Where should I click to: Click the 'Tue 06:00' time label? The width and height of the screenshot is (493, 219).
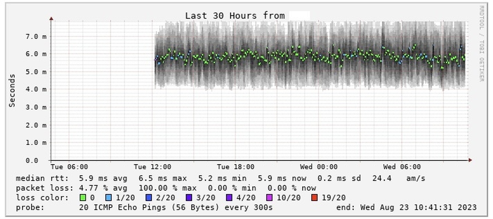click(x=69, y=167)
